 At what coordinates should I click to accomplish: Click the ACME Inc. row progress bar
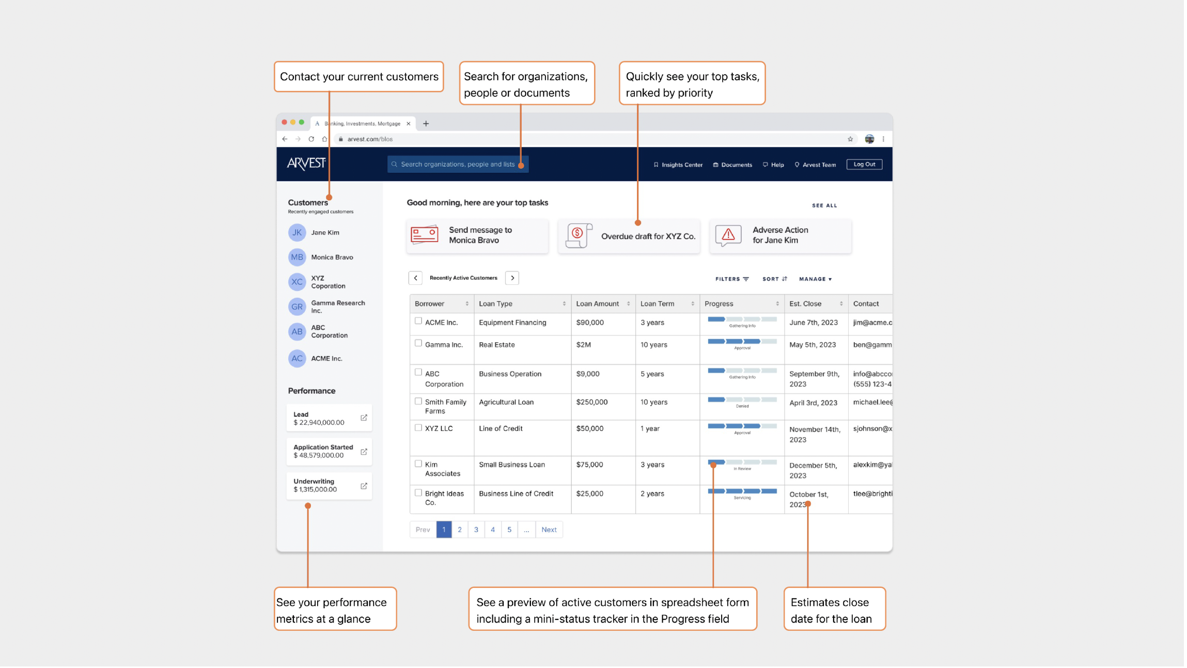[742, 320]
